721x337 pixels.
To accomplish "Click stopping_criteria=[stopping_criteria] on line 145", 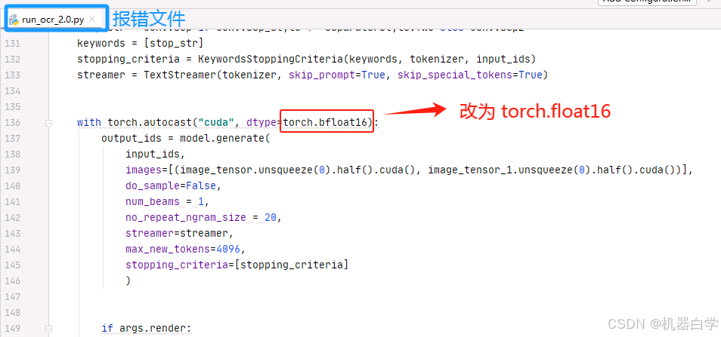I will (x=237, y=265).
